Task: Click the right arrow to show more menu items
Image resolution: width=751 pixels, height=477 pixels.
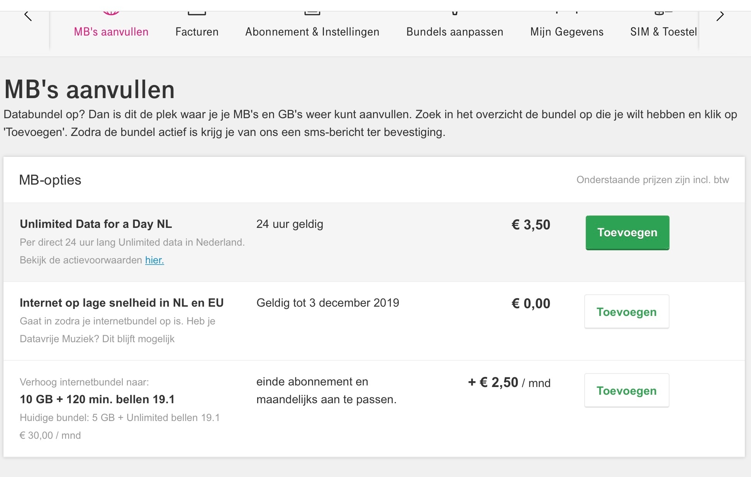Action: (720, 16)
